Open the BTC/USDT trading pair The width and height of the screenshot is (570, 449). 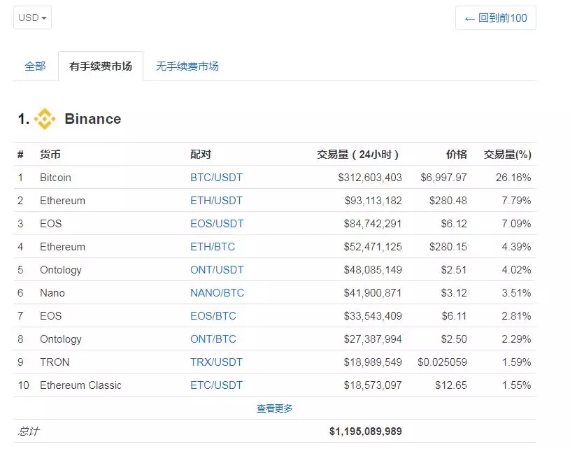[218, 178]
